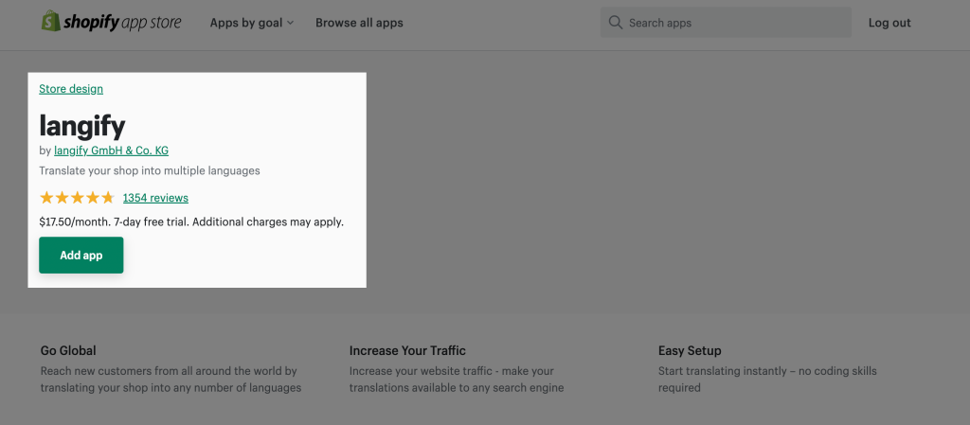Open the Store design category link
This screenshot has height=425, width=970.
[71, 88]
